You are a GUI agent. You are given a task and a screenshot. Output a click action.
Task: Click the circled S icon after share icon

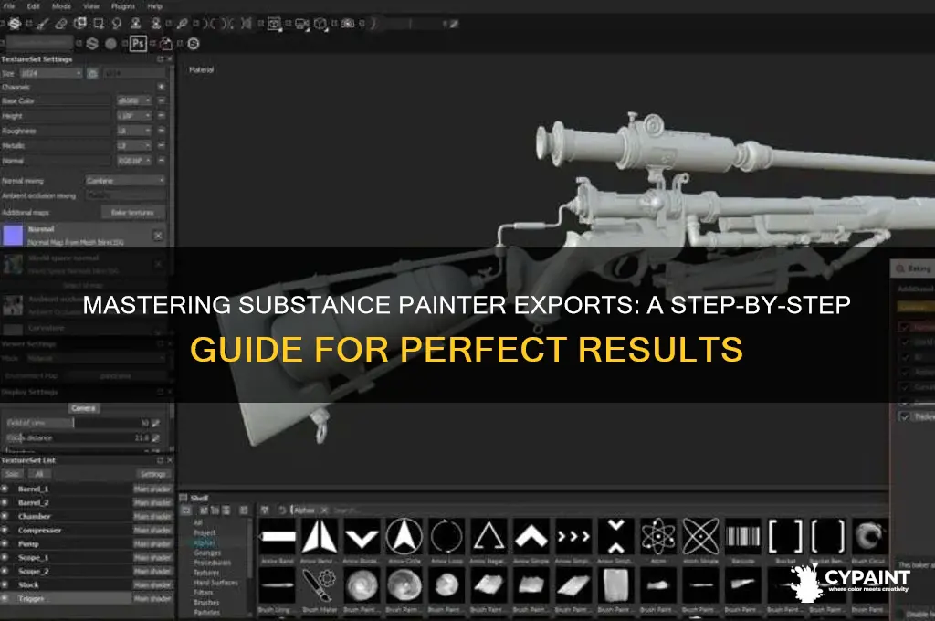coord(194,44)
